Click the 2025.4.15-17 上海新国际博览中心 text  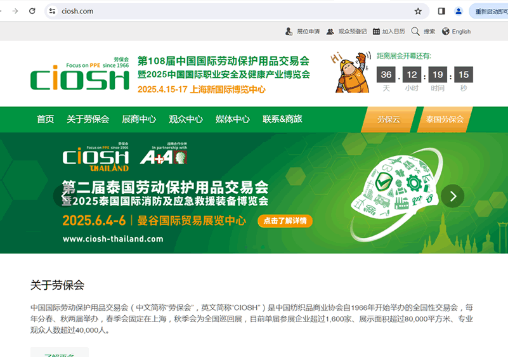point(201,89)
